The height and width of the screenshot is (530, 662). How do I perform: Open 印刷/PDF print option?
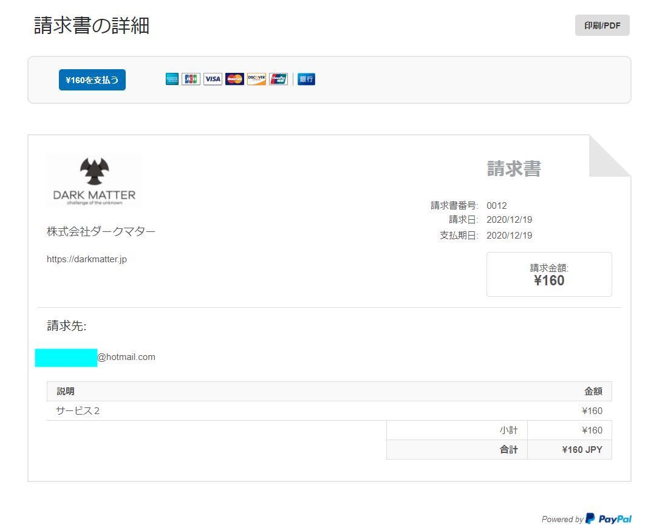(x=602, y=25)
